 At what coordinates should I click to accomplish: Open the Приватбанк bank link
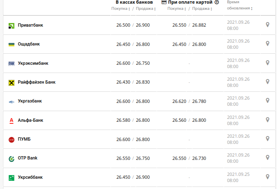[30, 25]
